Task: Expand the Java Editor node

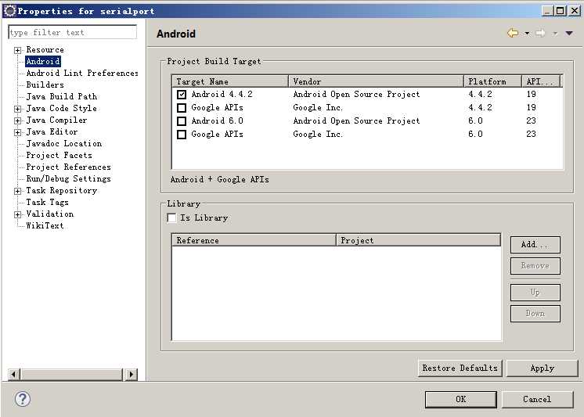Action: click(x=17, y=132)
